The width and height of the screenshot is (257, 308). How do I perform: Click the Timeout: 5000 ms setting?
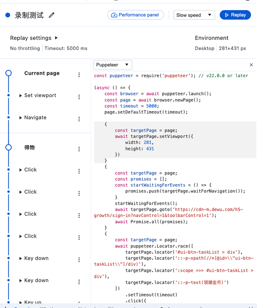pyautogui.click(x=66, y=48)
